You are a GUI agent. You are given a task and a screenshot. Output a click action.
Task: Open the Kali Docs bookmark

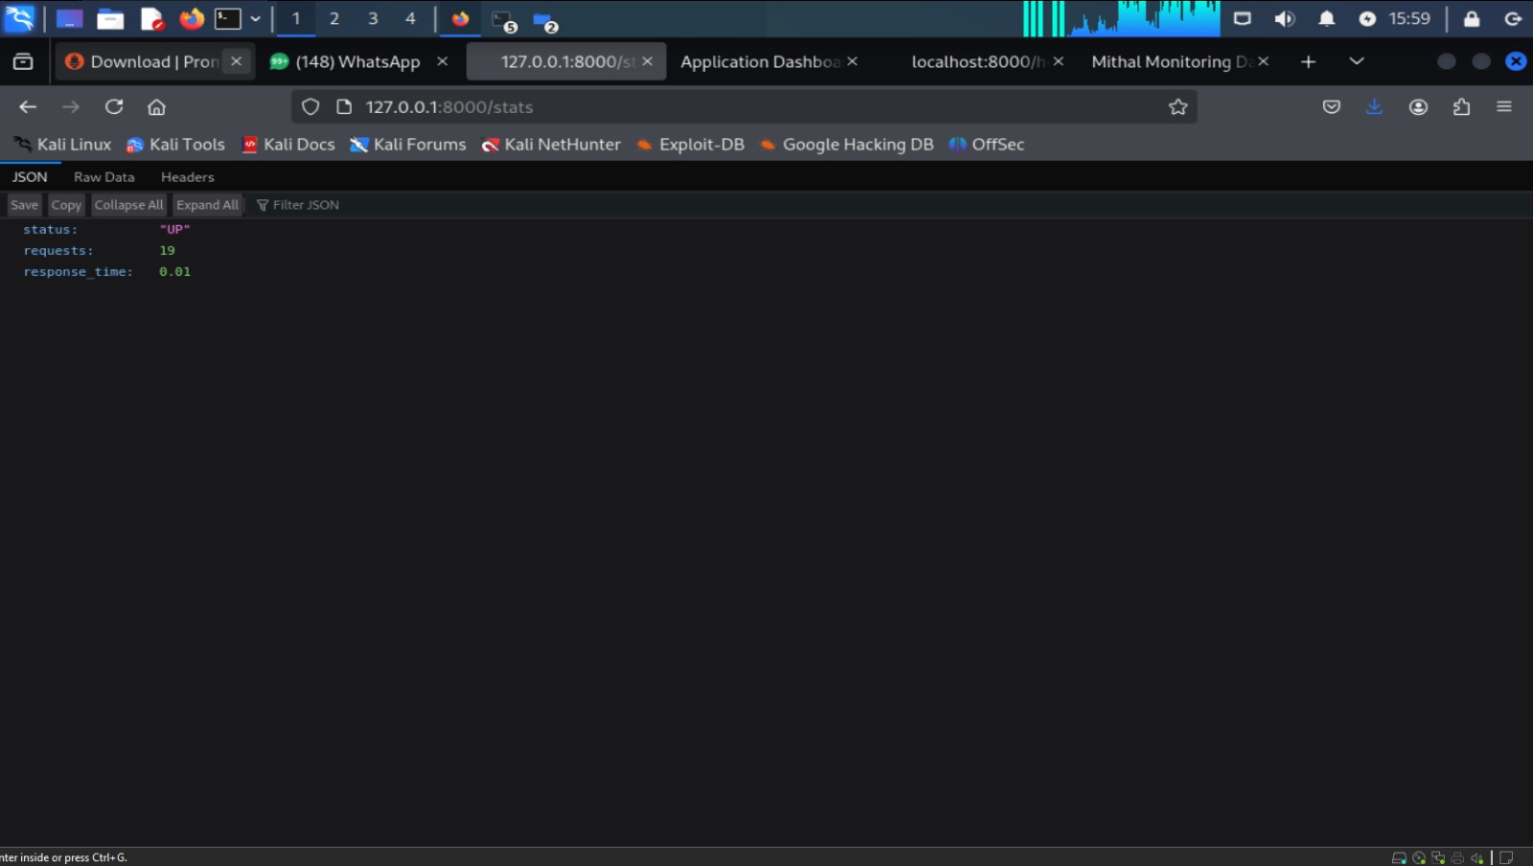click(x=288, y=144)
